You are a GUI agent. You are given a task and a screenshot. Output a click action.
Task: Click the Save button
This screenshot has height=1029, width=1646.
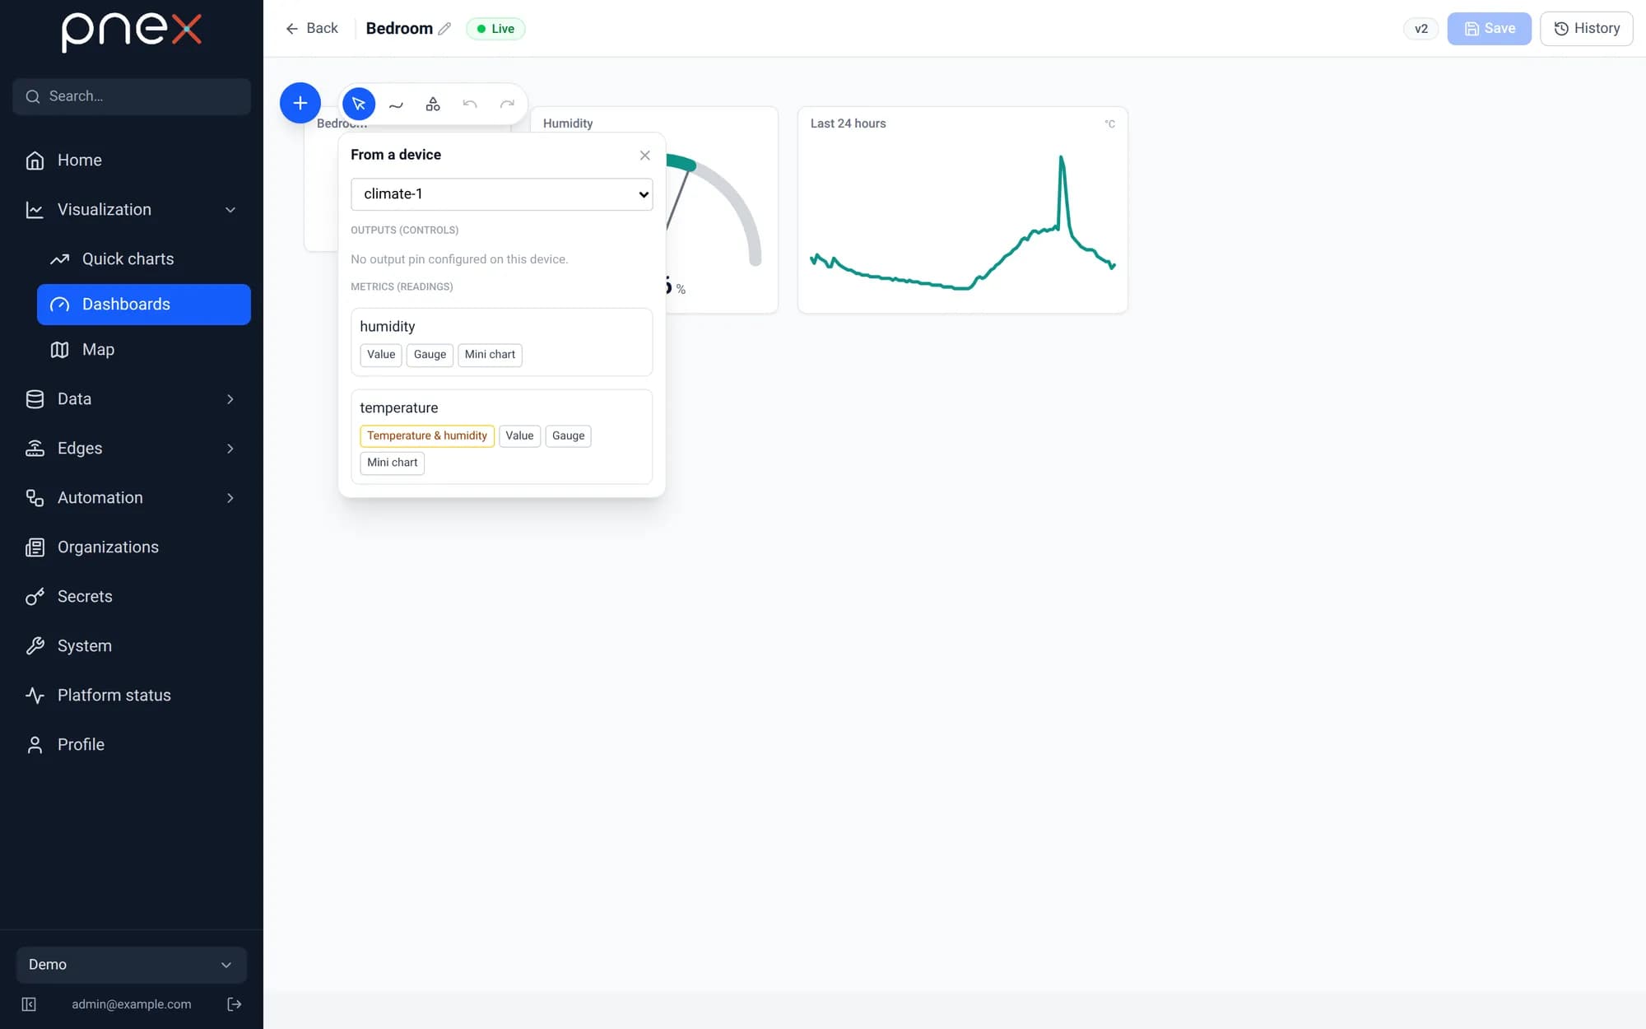tap(1489, 29)
